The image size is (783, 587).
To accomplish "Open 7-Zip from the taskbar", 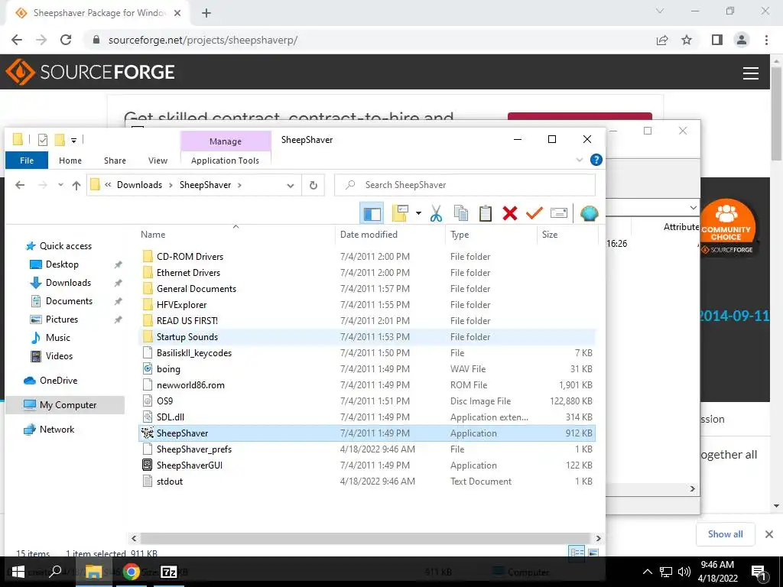I will click(x=168, y=572).
